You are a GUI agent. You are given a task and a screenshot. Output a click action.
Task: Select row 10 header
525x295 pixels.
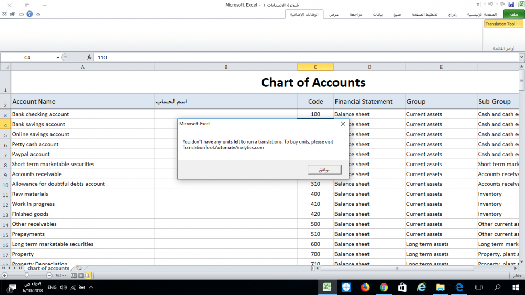[x=5, y=184]
